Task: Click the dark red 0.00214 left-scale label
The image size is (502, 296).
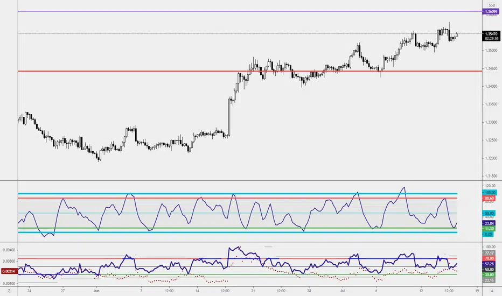Action: [x=8, y=271]
